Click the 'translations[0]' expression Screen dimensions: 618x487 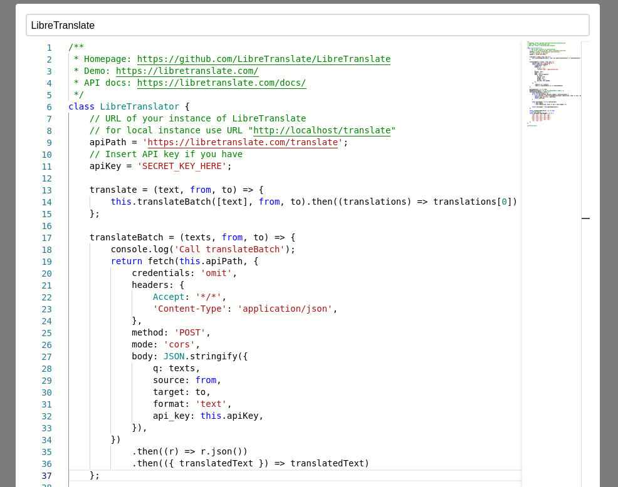(472, 202)
